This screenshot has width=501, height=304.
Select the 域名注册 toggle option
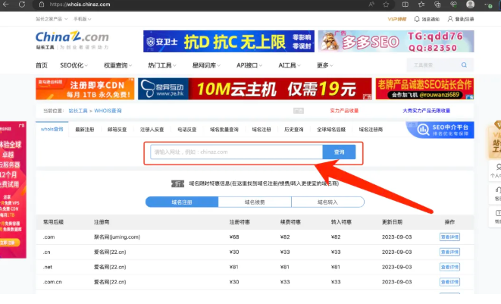tap(181, 202)
